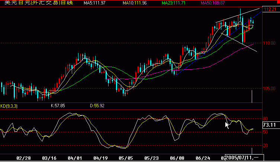Image resolution: width=280 pixels, height=162 pixels.
Task: Click the 110.00 price axis label
Action: click(269, 43)
